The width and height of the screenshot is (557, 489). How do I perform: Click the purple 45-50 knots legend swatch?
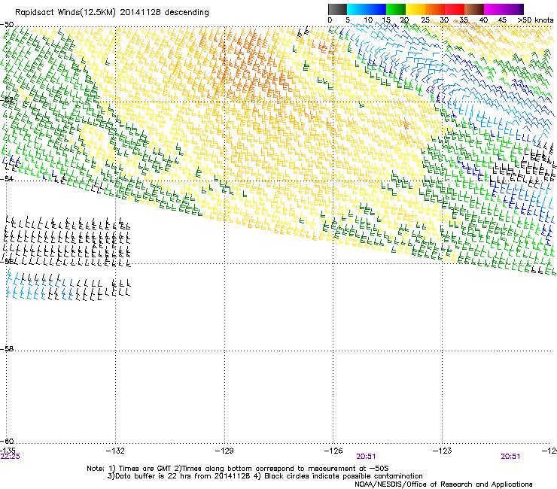coord(513,9)
